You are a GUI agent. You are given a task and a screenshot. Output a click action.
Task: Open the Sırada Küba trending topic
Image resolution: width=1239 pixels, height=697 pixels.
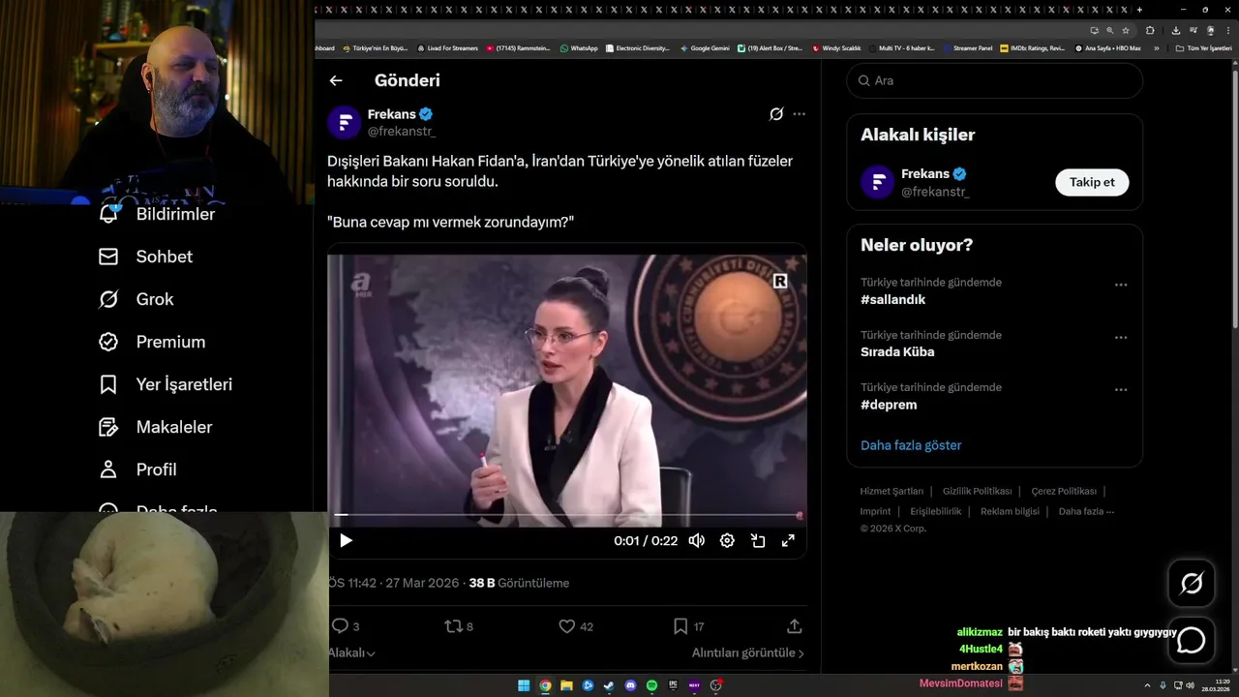(897, 351)
